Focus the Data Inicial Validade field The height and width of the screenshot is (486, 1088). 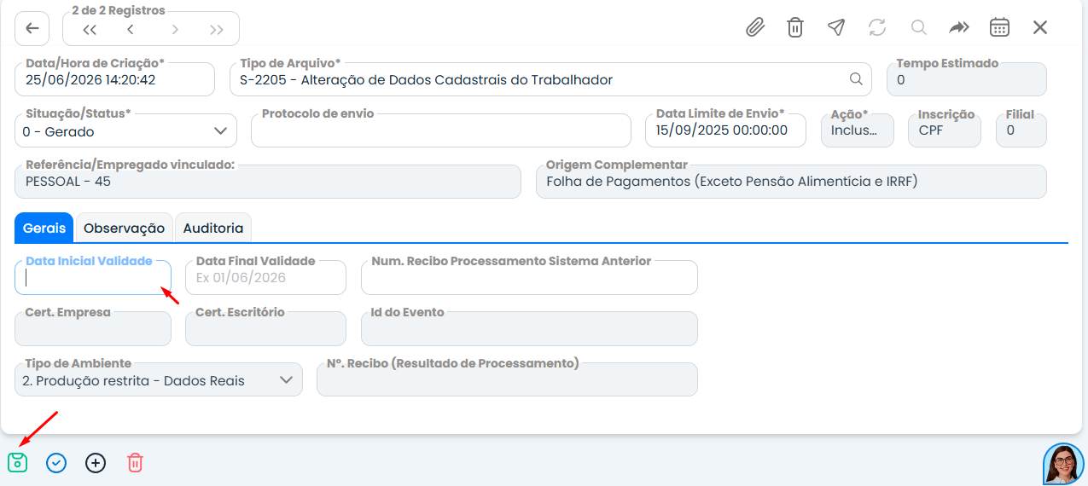[x=93, y=277]
